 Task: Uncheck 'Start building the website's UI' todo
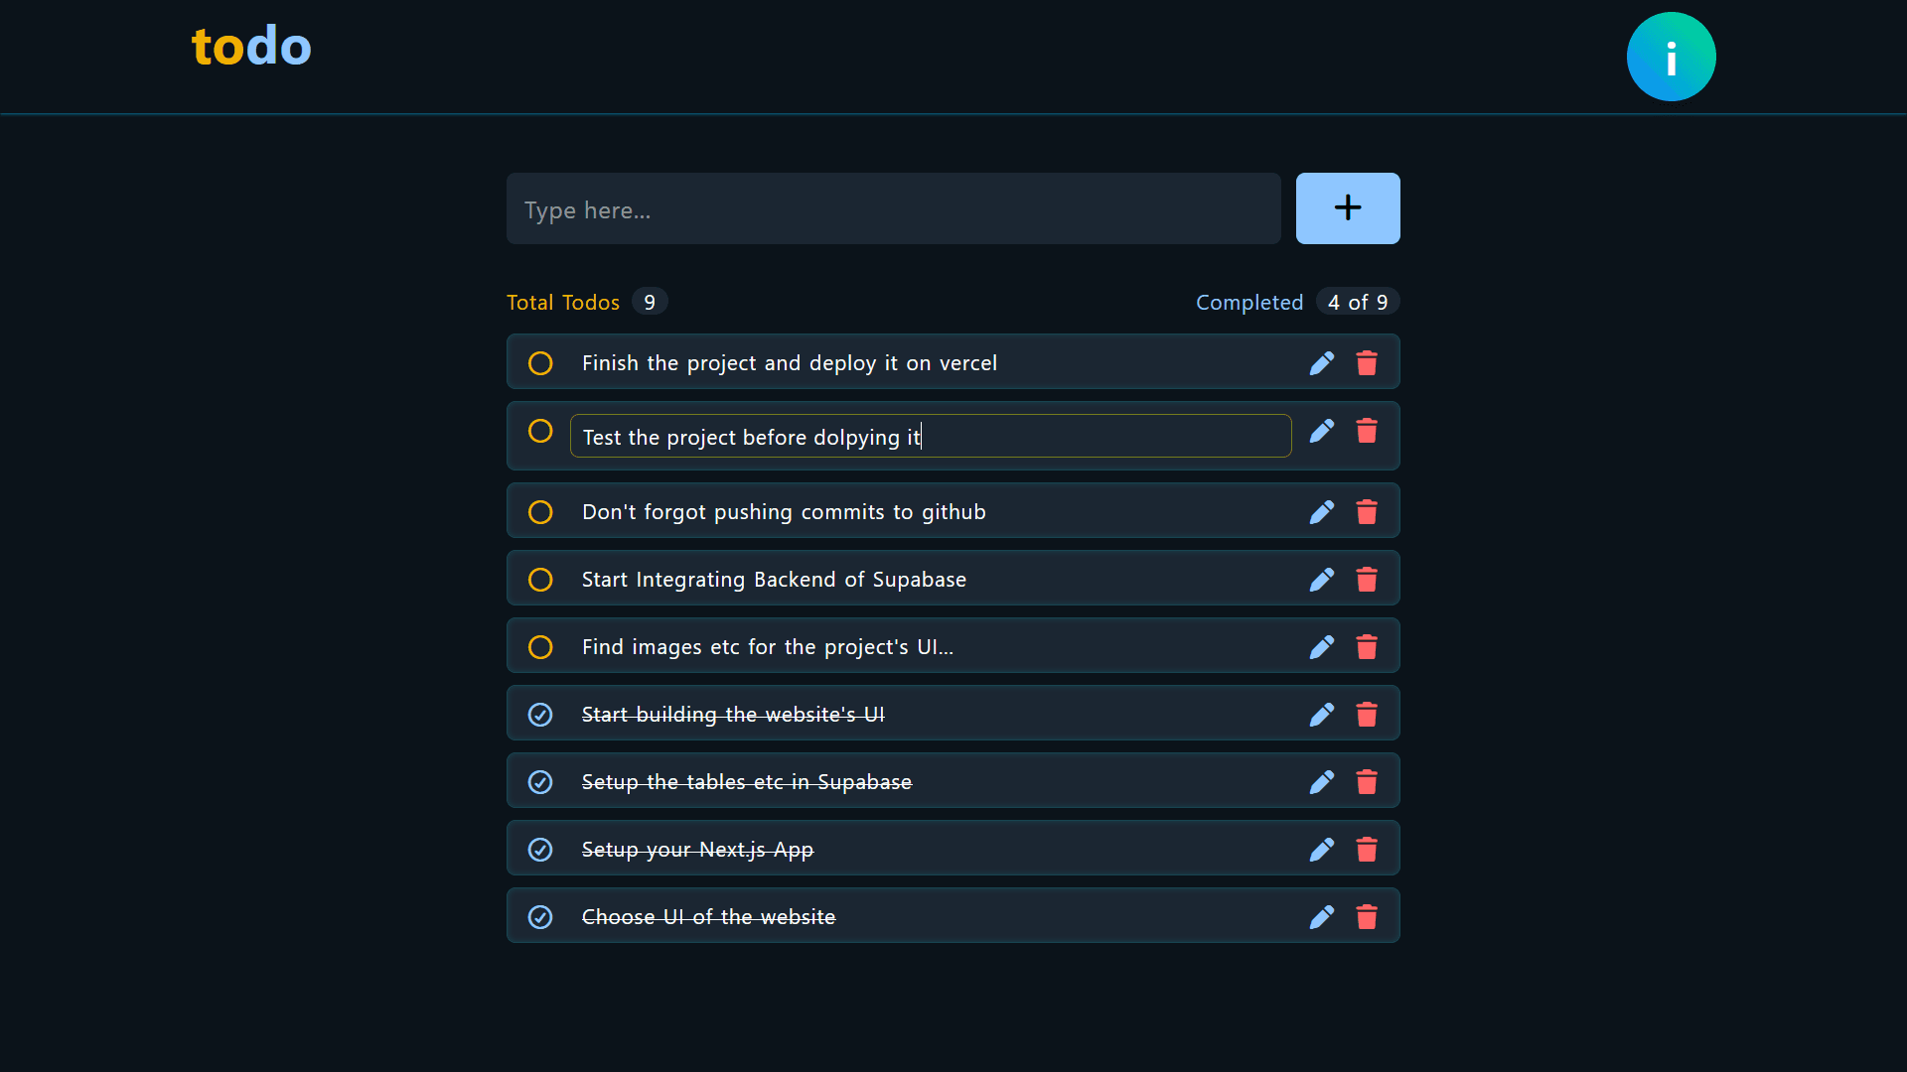point(540,715)
